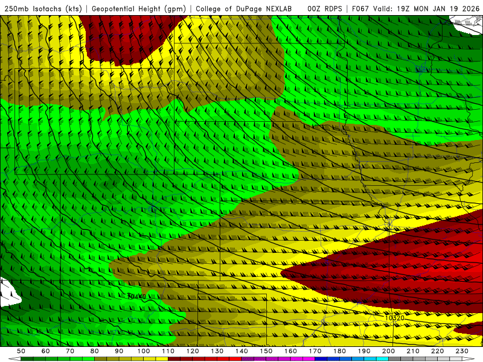Click the 210 knot scale label
Viewport: 483px width, 362px height.
click(413, 351)
